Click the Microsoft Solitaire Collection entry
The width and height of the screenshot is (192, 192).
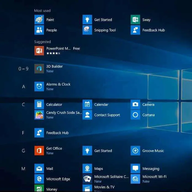111,177
